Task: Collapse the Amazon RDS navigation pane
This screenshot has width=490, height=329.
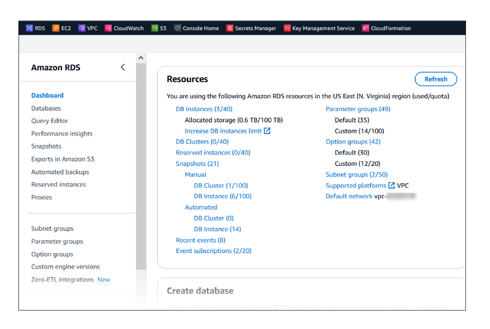Action: (123, 67)
